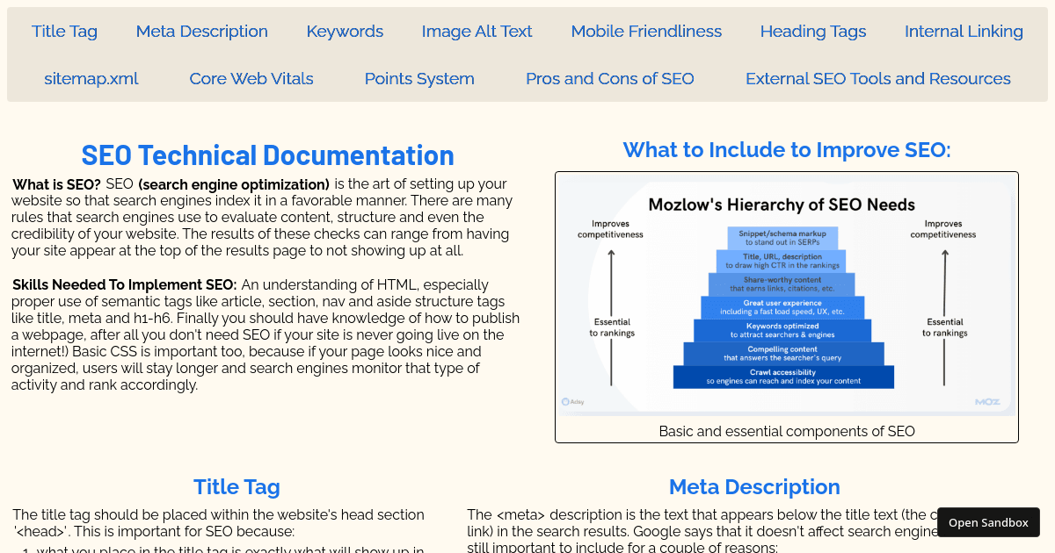Viewport: 1055px width, 553px height.
Task: Click the What to Include to Improve SEO heading
Action: click(786, 149)
